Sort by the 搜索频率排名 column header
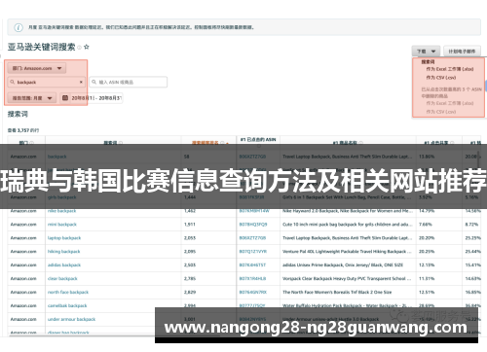This screenshot has height=352, width=487. click(206, 143)
